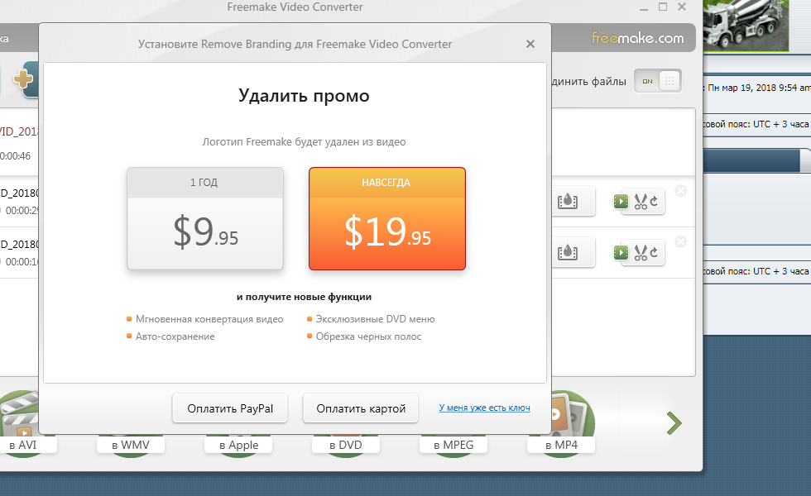Open cut and rotate editor for second video

638,202
